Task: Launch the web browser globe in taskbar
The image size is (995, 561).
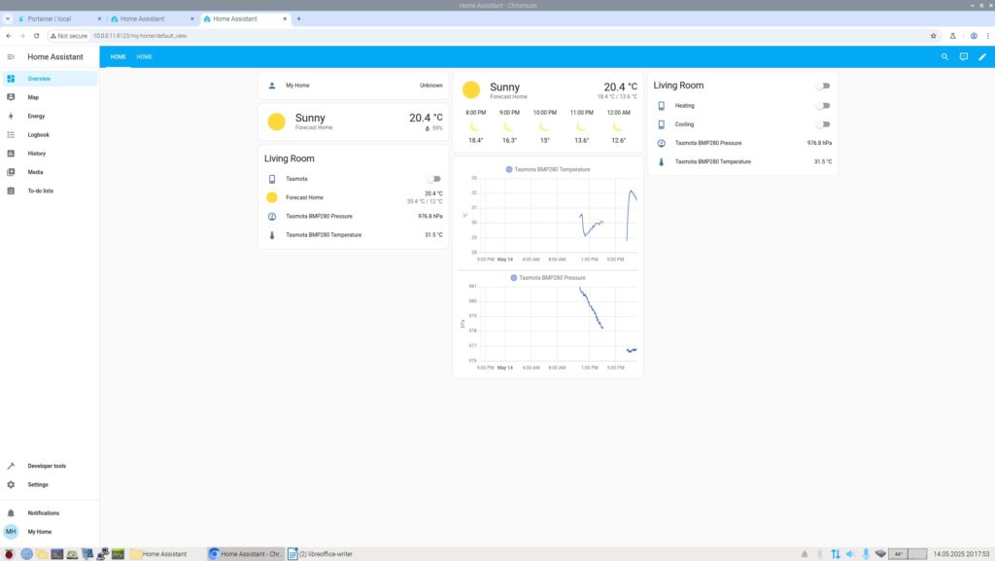Action: click(x=26, y=554)
